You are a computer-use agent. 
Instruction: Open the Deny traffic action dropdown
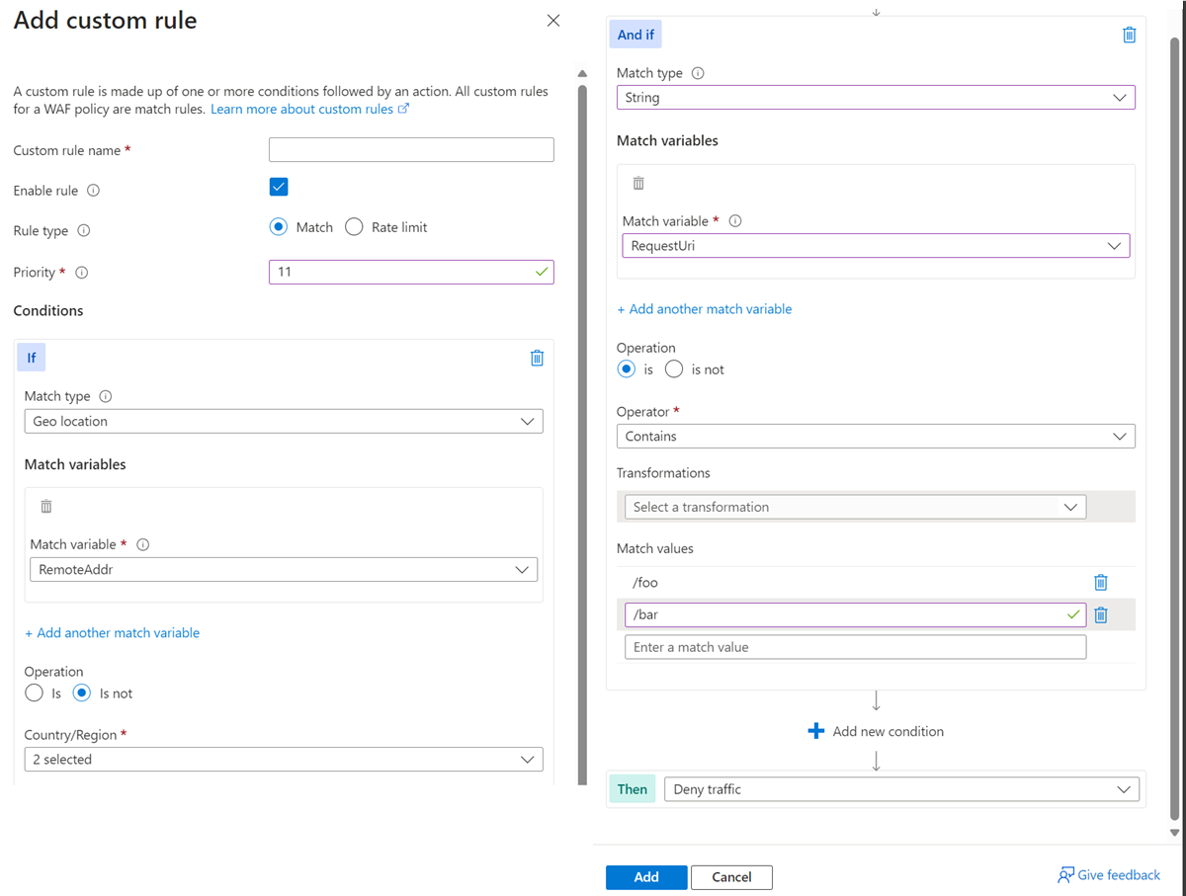click(901, 789)
